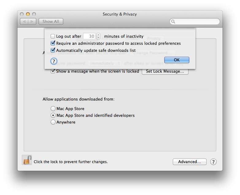The width and height of the screenshot is (240, 195).
Task: Toggle Show a message when screen is locked
Action: [53, 71]
